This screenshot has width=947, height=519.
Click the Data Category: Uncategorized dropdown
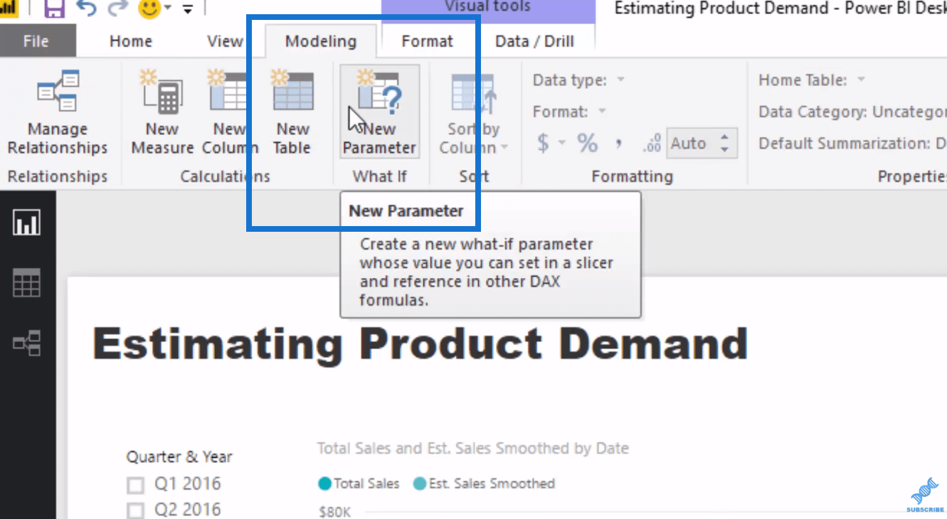point(852,112)
